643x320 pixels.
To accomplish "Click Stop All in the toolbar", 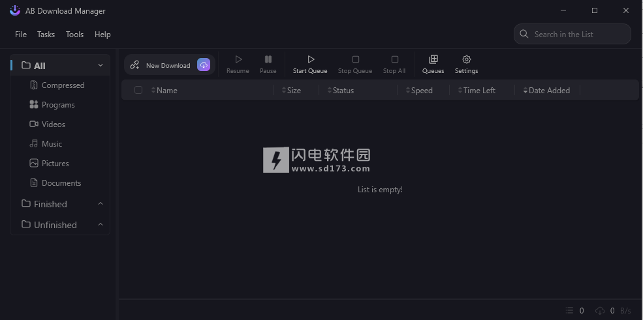I will [394, 65].
